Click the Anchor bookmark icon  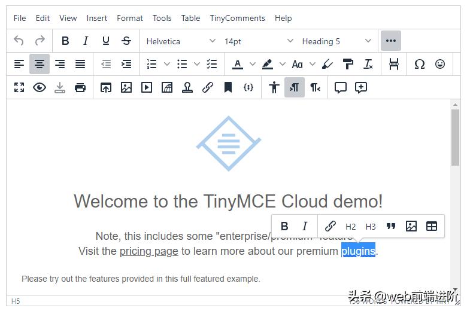tap(228, 87)
